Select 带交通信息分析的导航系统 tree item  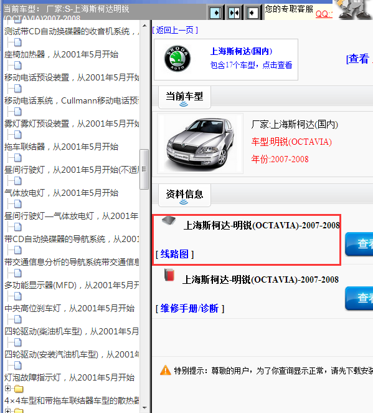click(72, 262)
